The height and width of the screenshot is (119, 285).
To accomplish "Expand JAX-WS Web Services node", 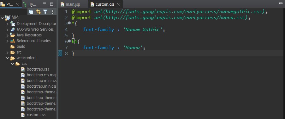I will coord(8,29).
